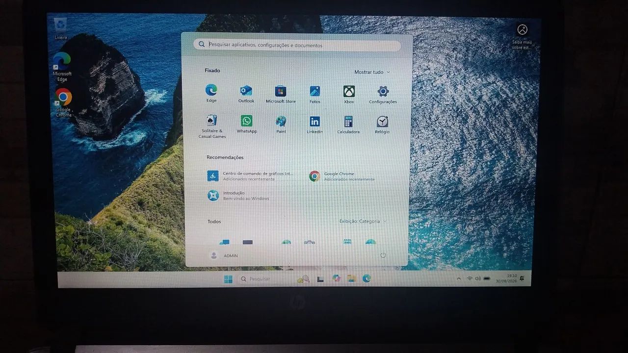Launch the Xbox app
Screen dimensions: 628x353
[349, 94]
